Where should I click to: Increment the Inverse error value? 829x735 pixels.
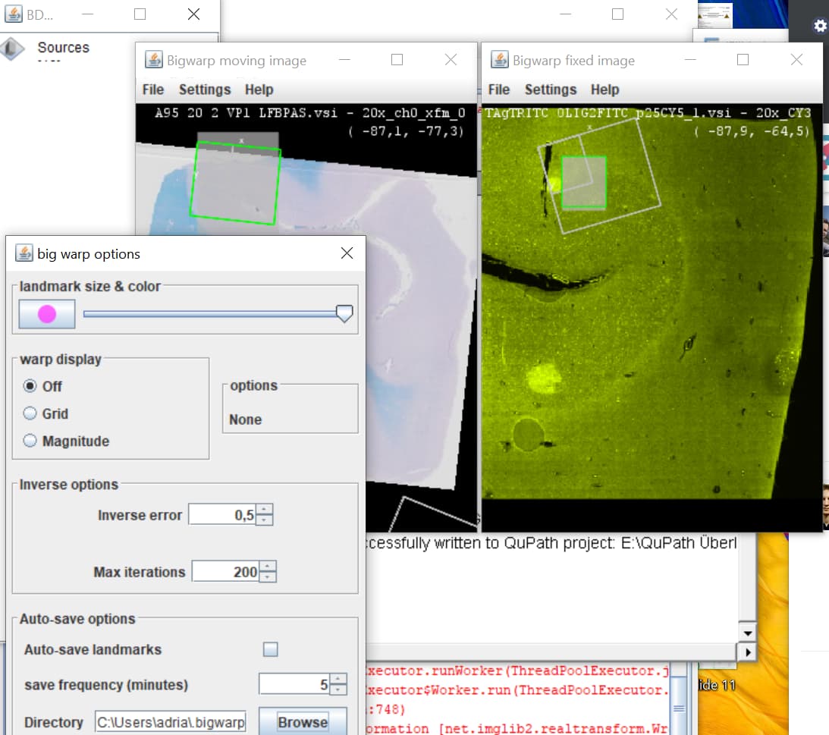click(x=263, y=509)
